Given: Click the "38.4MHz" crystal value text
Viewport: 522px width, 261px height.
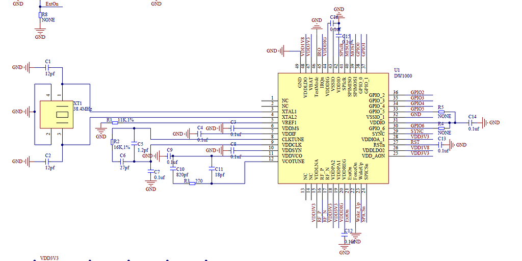Looking at the screenshot, I should tap(83, 109).
